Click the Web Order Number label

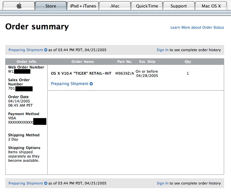(x=26, y=67)
